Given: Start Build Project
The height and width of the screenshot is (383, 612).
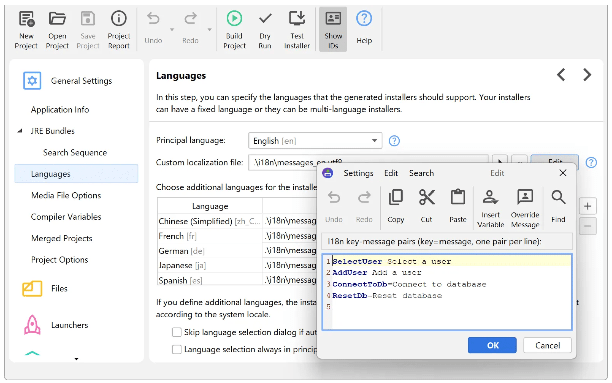Looking at the screenshot, I should pyautogui.click(x=234, y=30).
